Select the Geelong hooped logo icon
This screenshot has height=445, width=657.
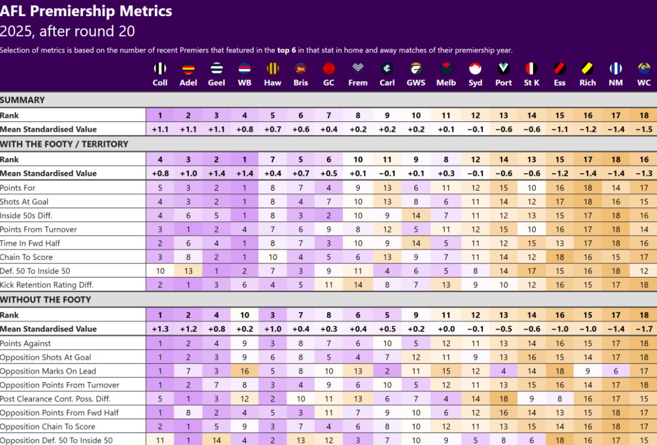point(217,68)
